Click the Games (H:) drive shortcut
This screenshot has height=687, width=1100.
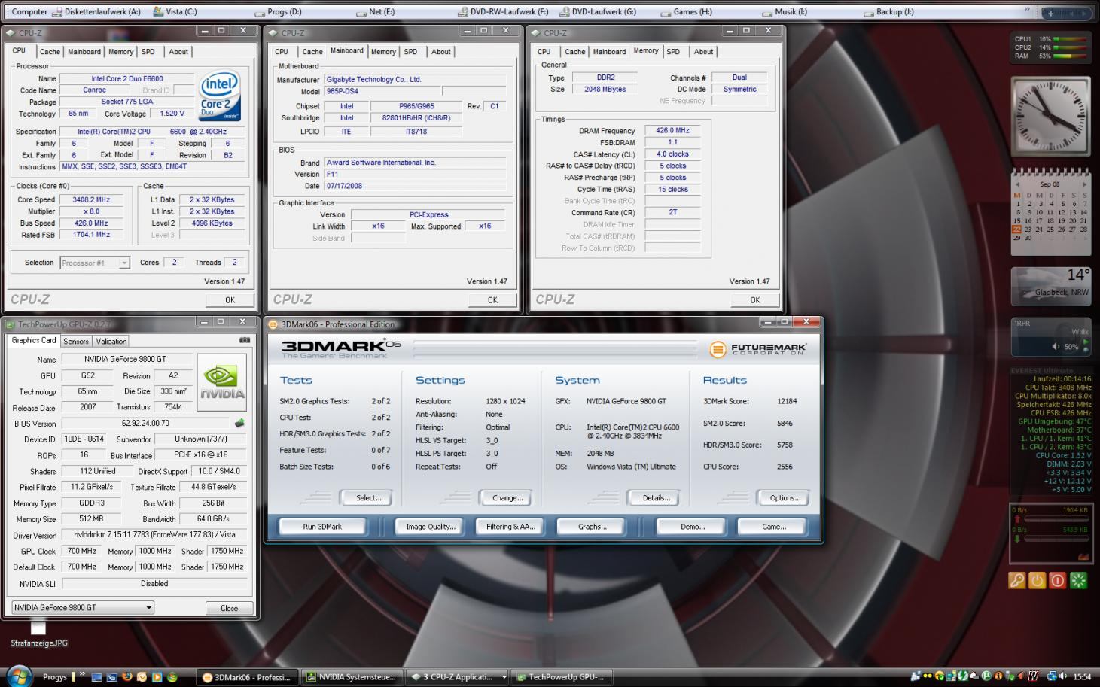(x=686, y=11)
